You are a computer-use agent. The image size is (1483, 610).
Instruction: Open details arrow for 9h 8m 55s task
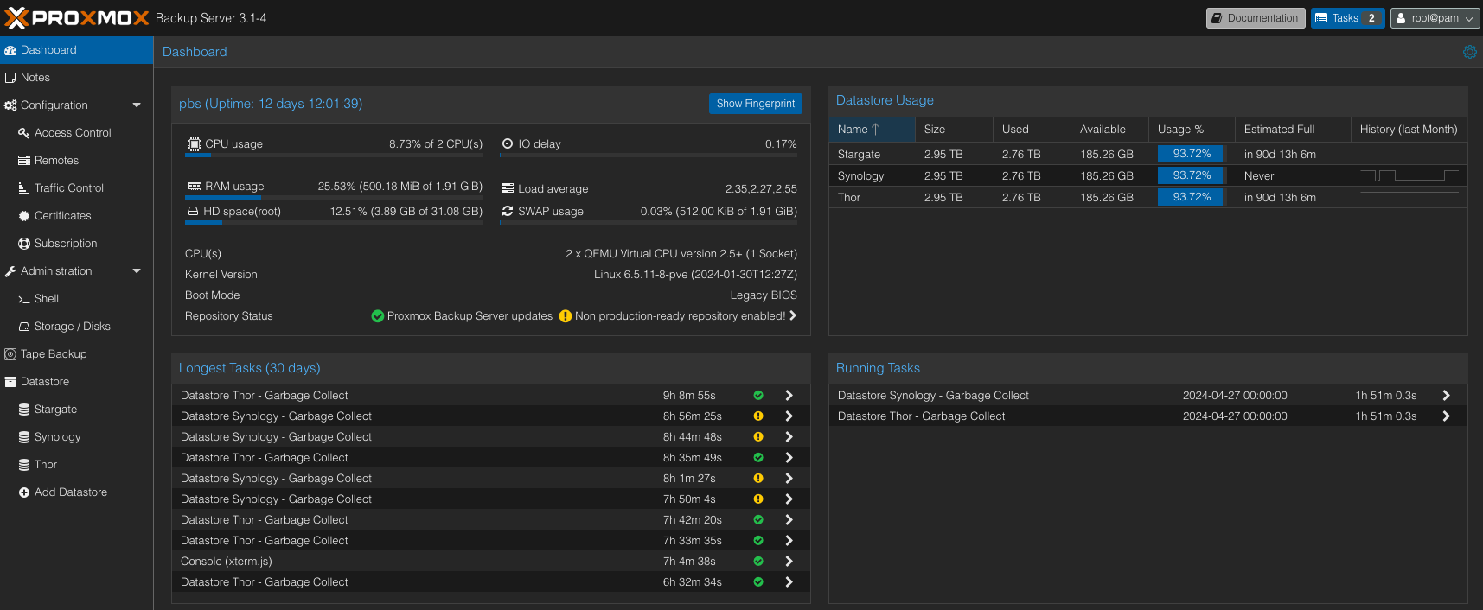click(x=789, y=396)
